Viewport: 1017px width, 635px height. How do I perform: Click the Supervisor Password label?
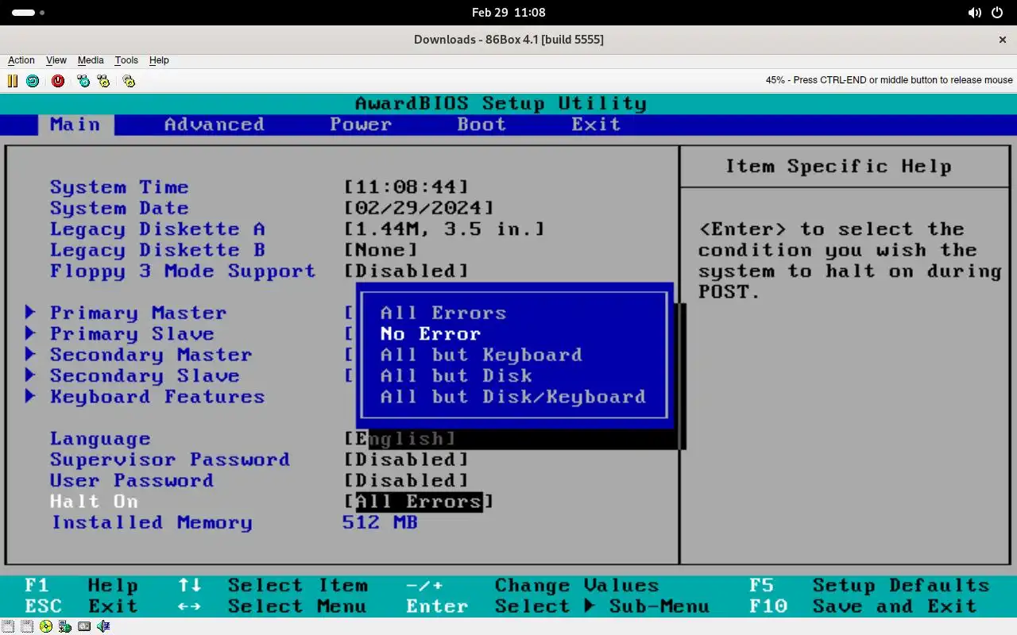[170, 460]
